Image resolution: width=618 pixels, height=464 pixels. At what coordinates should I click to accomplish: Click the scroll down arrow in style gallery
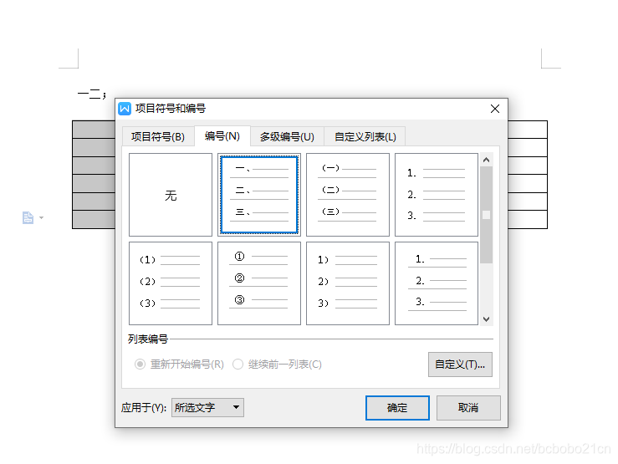coord(487,319)
